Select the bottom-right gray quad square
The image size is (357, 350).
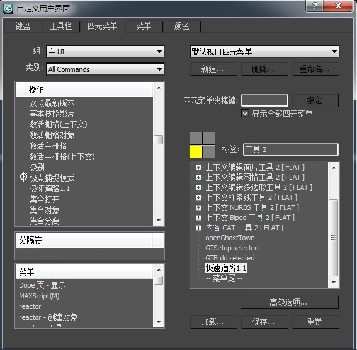coord(209,151)
